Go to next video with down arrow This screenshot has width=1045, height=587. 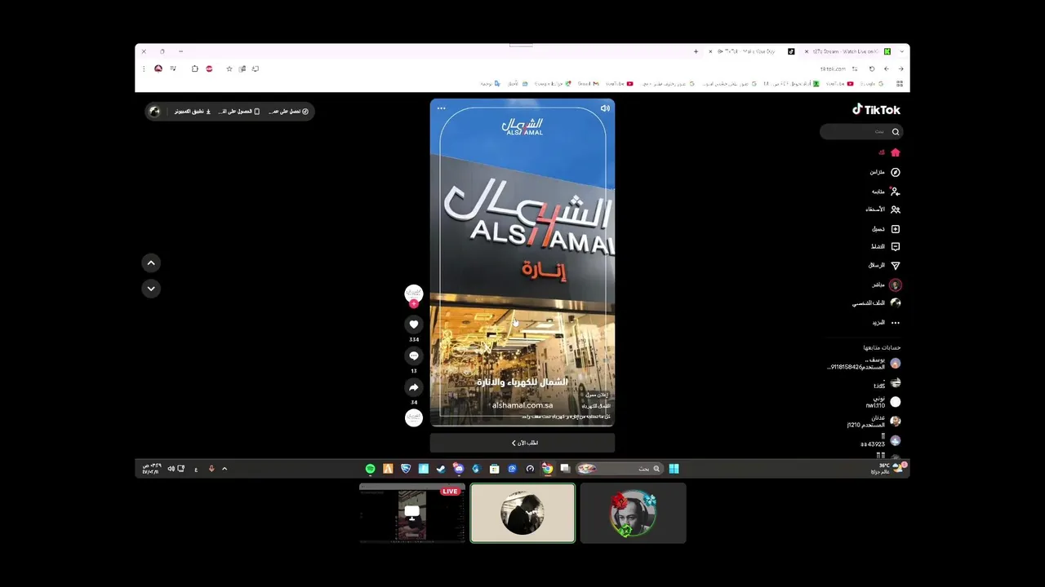coord(151,289)
